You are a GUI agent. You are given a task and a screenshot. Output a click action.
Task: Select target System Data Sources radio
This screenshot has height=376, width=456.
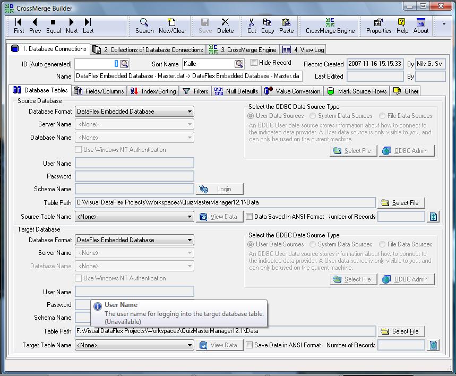point(313,244)
